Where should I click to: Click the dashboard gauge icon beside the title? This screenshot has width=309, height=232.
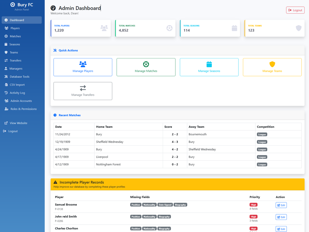[x=53, y=8]
